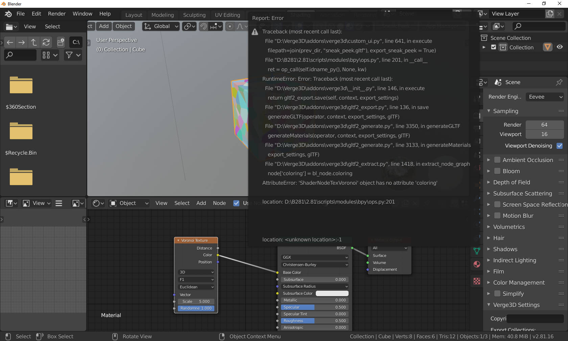This screenshot has width=568, height=341.
Task: Click the Blender logo icon in menu bar
Action: (x=8, y=14)
